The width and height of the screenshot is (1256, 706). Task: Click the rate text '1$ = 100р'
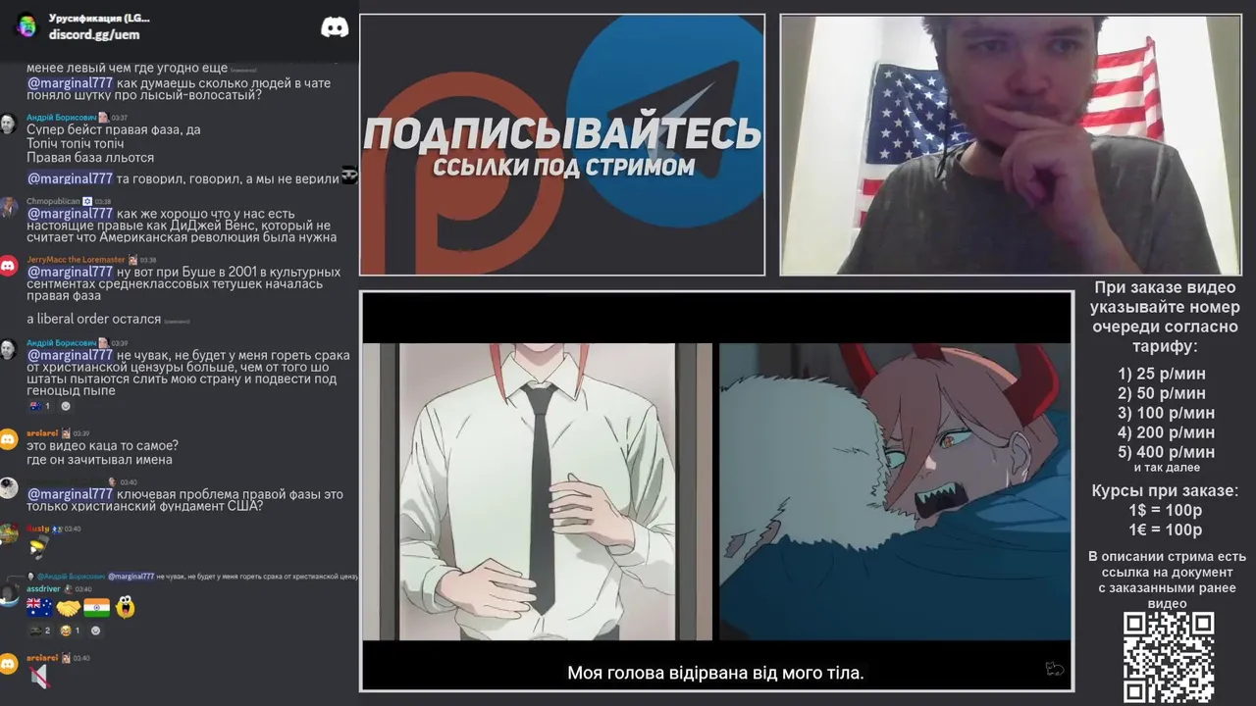coord(1165,510)
